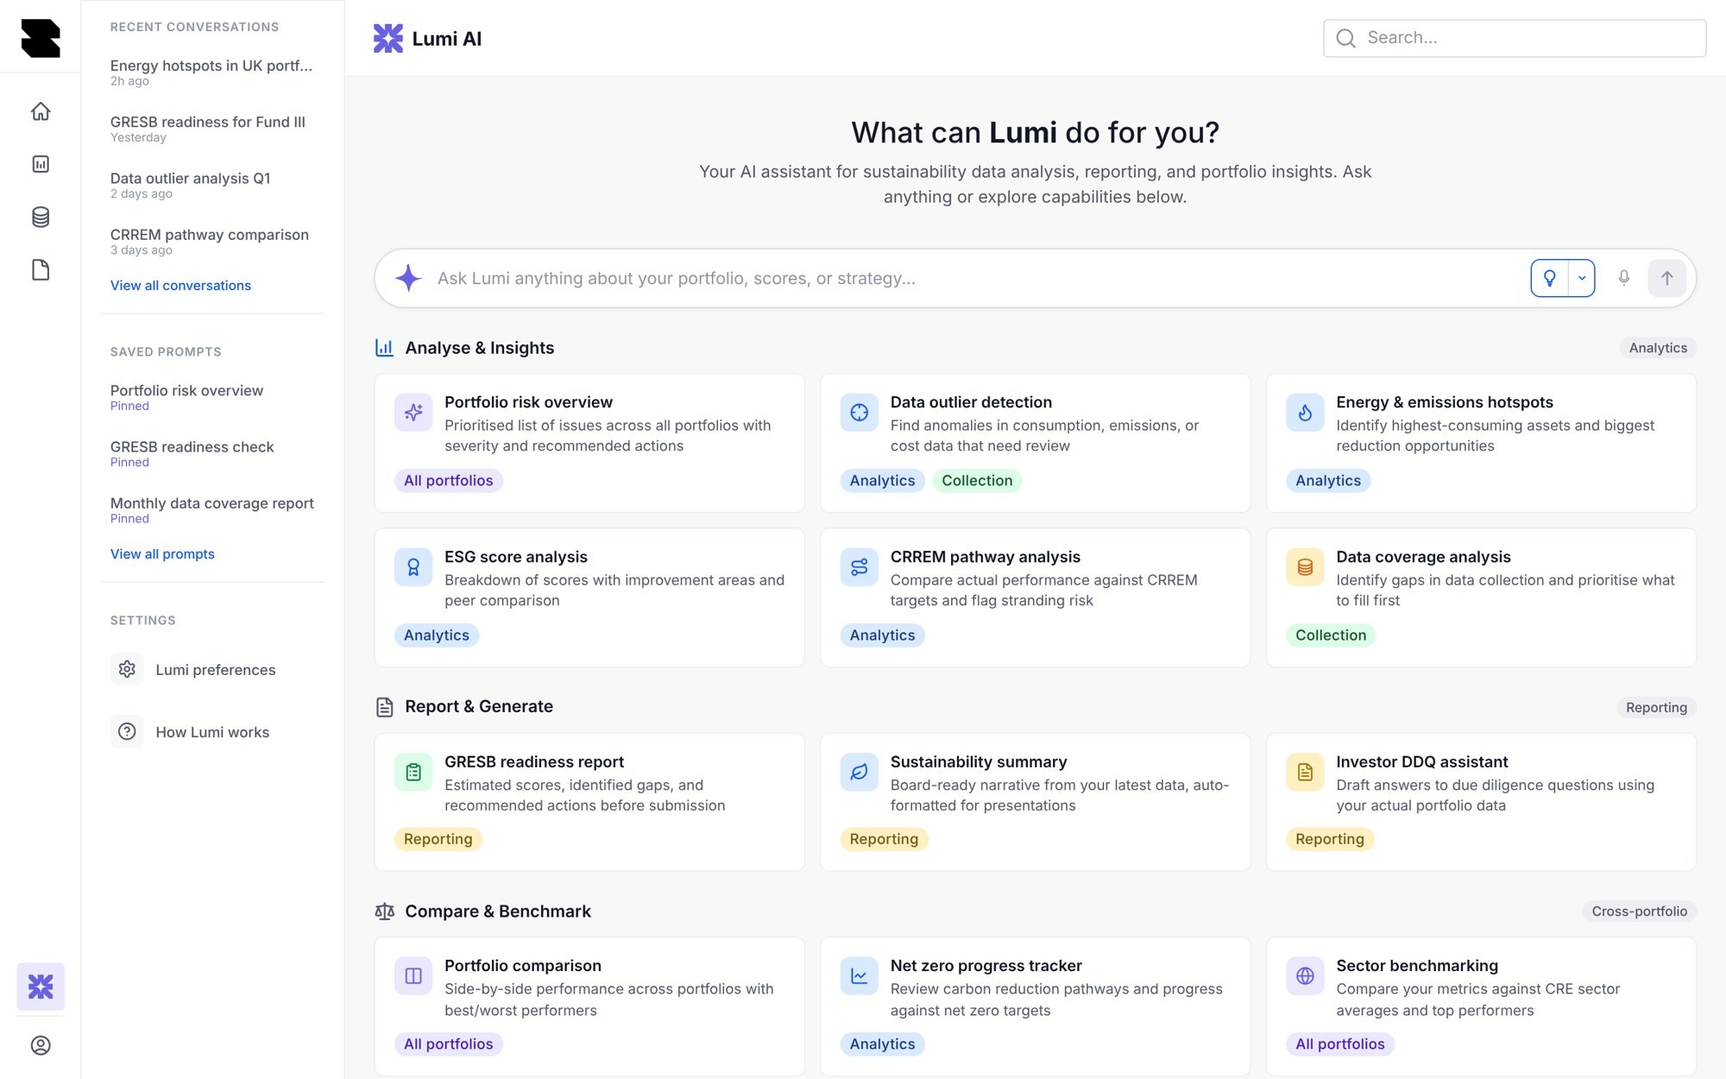Click the Analytics badge on Analyse & Insights header
The image size is (1726, 1079).
point(1657,348)
